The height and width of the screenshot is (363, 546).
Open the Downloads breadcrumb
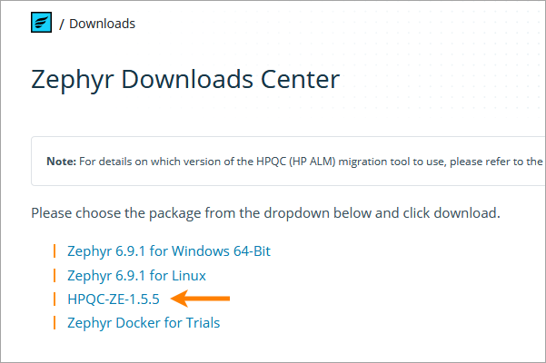pyautogui.click(x=102, y=24)
